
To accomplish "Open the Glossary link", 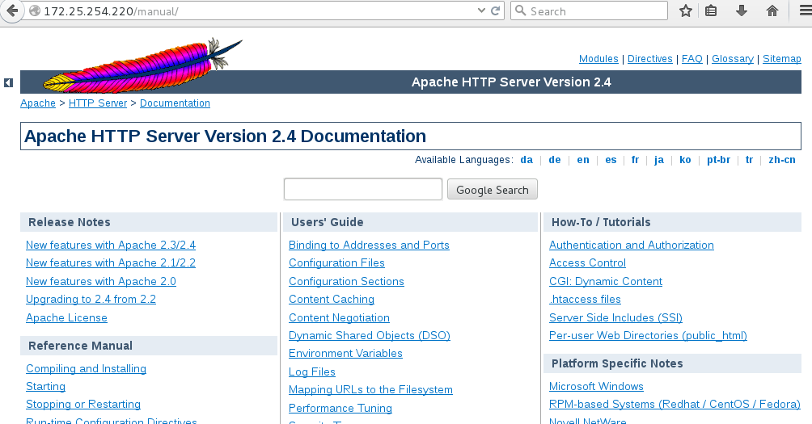I will pos(733,59).
